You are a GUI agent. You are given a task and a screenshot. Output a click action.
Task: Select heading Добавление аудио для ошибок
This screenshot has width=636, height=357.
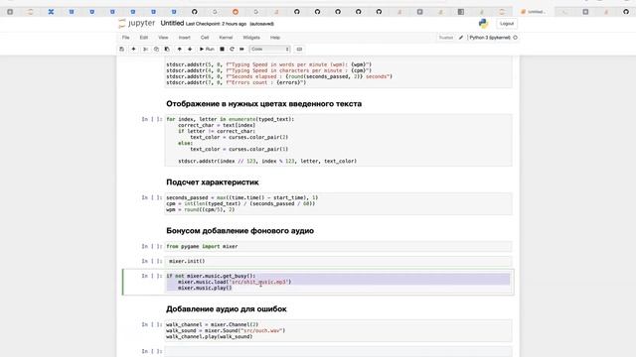click(x=226, y=308)
